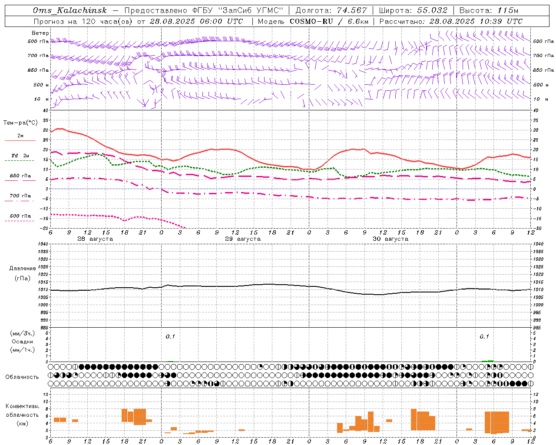
Task: Click '500 гПа' in the temperature legend
Action: pyautogui.click(x=20, y=216)
